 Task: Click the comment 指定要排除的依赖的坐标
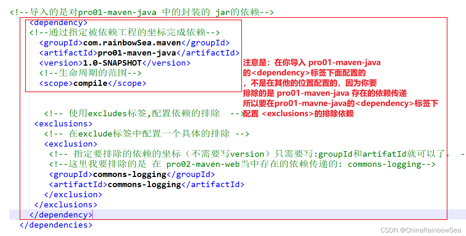257,154
